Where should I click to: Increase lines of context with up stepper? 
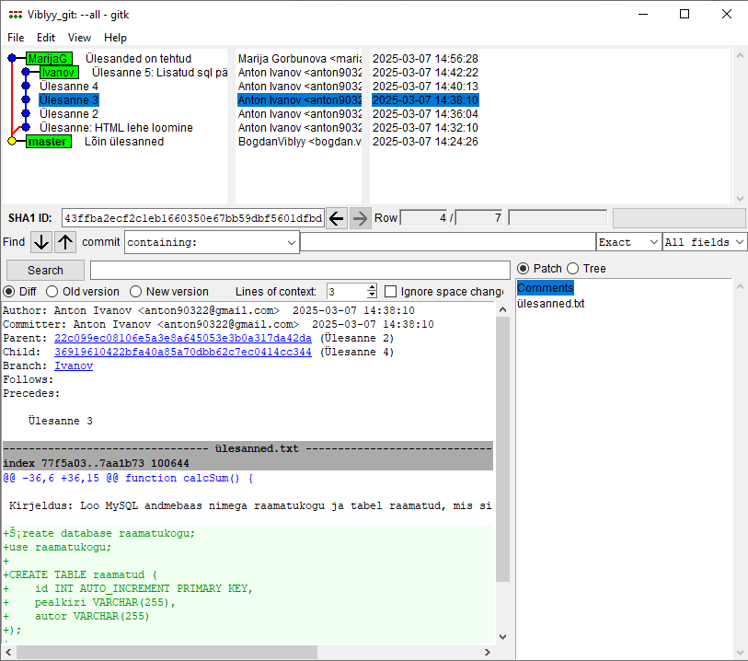(372, 288)
